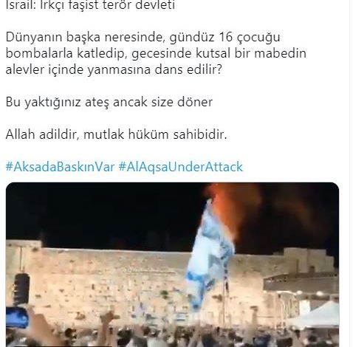Click the raised blue phone in video

click(16, 317)
